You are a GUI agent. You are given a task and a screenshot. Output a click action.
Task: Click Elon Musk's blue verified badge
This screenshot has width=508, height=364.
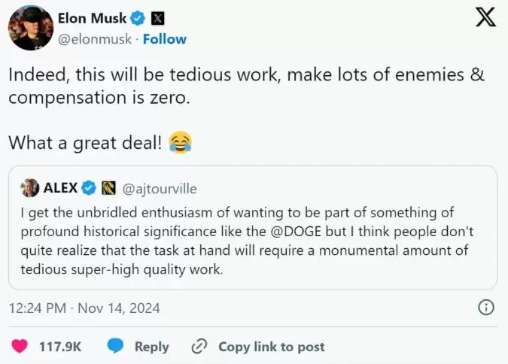(138, 17)
